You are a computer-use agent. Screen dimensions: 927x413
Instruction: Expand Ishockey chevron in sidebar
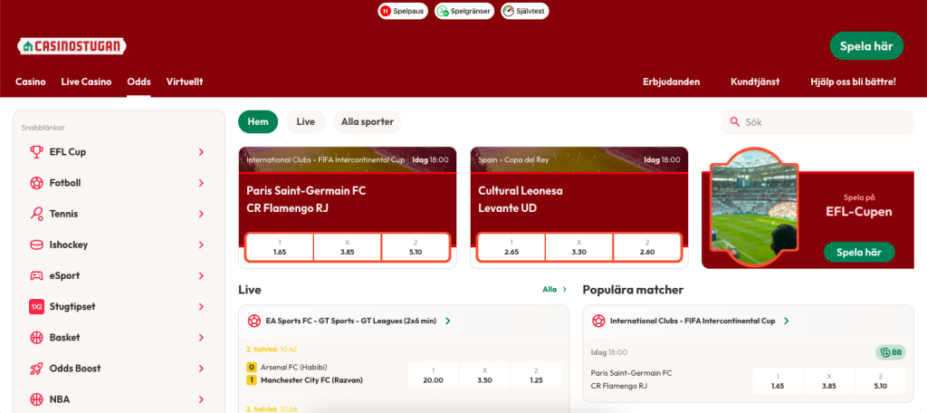tap(201, 245)
